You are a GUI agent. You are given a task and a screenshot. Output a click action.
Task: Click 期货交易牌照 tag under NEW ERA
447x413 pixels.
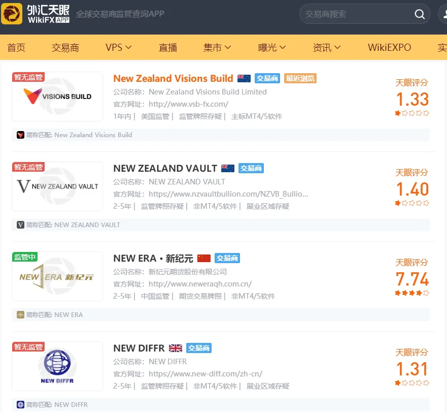(200, 296)
